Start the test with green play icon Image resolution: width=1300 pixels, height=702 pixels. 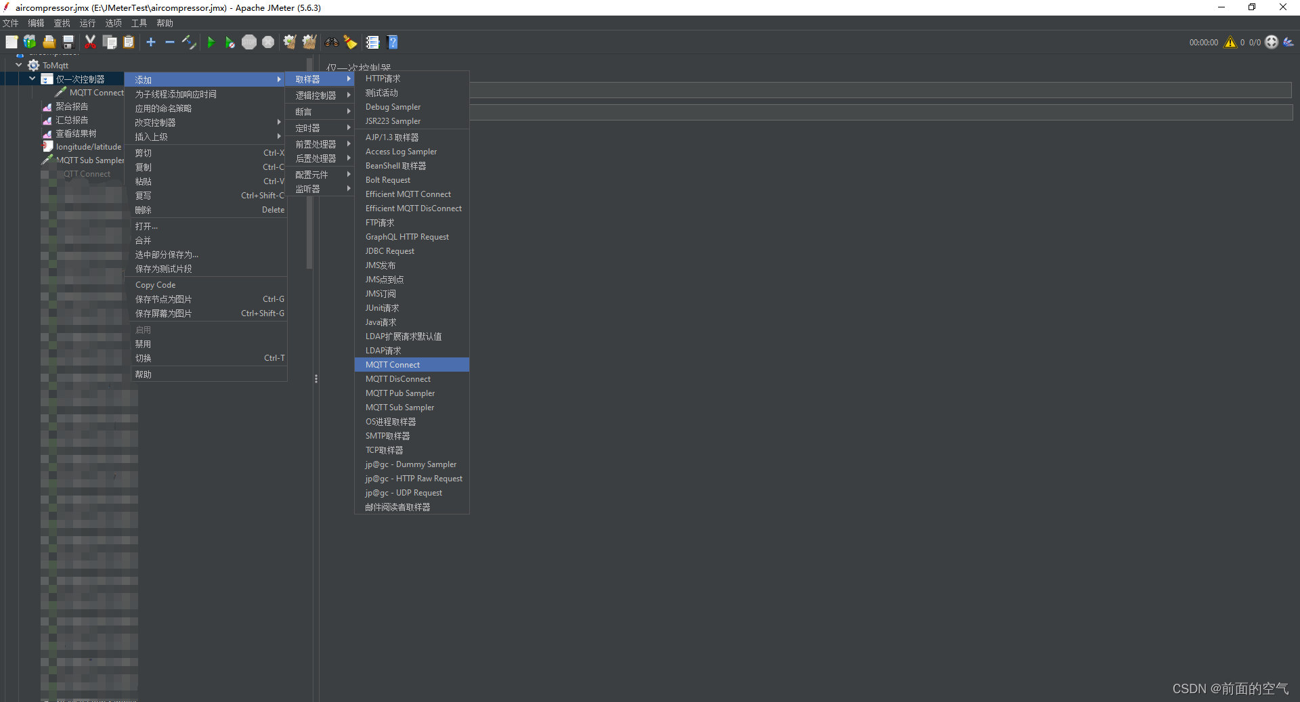pyautogui.click(x=211, y=42)
